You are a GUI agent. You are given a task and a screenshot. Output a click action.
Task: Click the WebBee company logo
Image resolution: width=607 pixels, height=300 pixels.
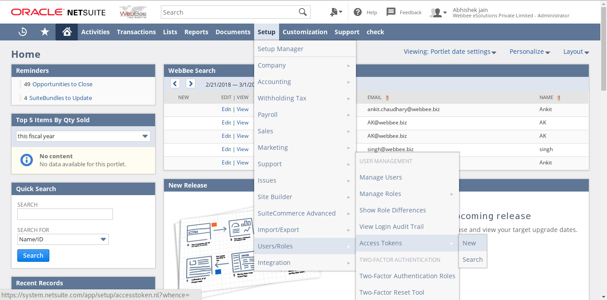(133, 12)
